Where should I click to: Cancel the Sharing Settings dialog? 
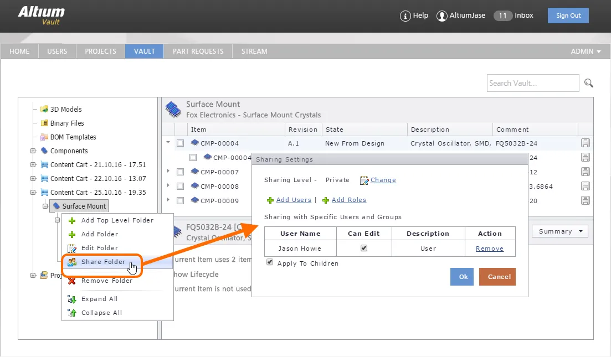point(497,277)
